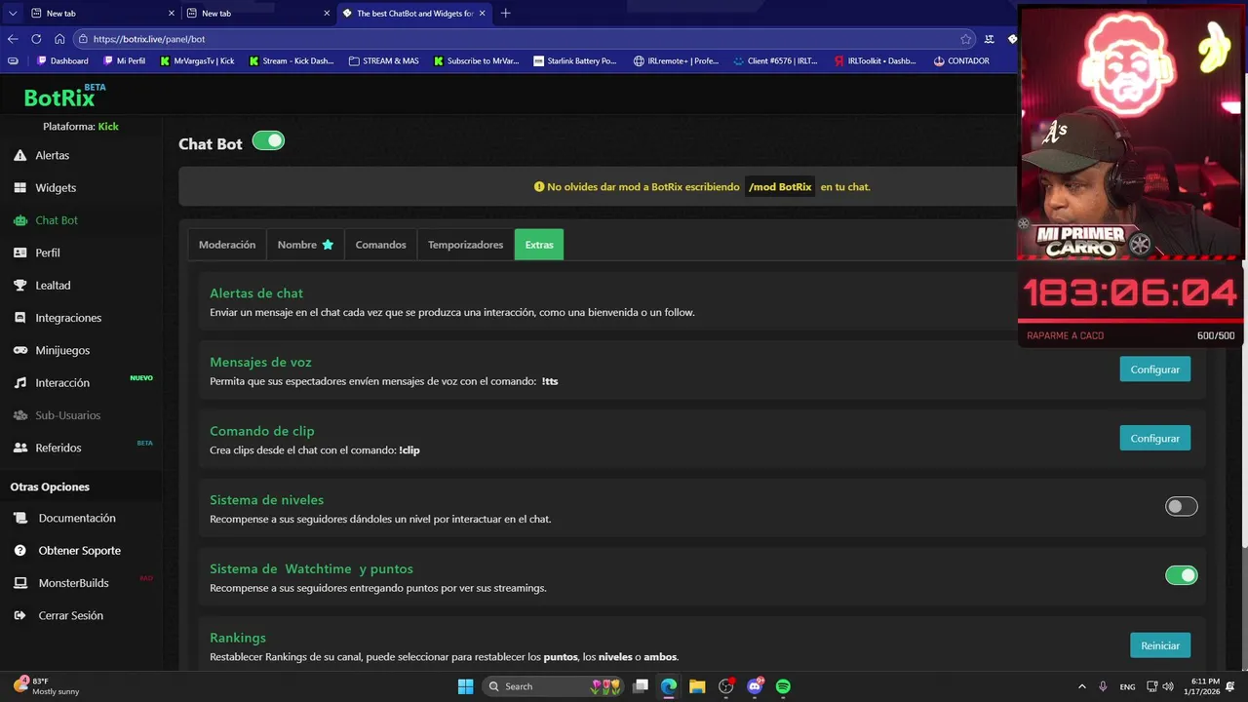Click the Referidos users icon
This screenshot has height=702, width=1248.
(19, 448)
